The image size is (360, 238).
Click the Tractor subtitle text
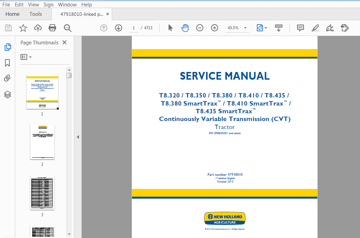225,127
